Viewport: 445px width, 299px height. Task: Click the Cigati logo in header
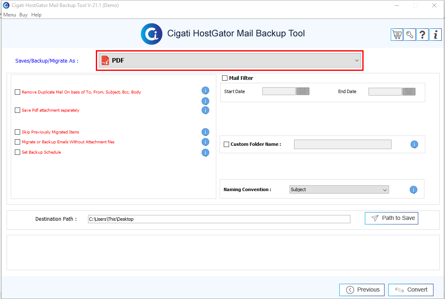click(x=151, y=34)
